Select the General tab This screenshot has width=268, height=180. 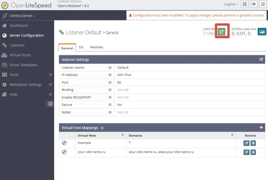(x=67, y=48)
